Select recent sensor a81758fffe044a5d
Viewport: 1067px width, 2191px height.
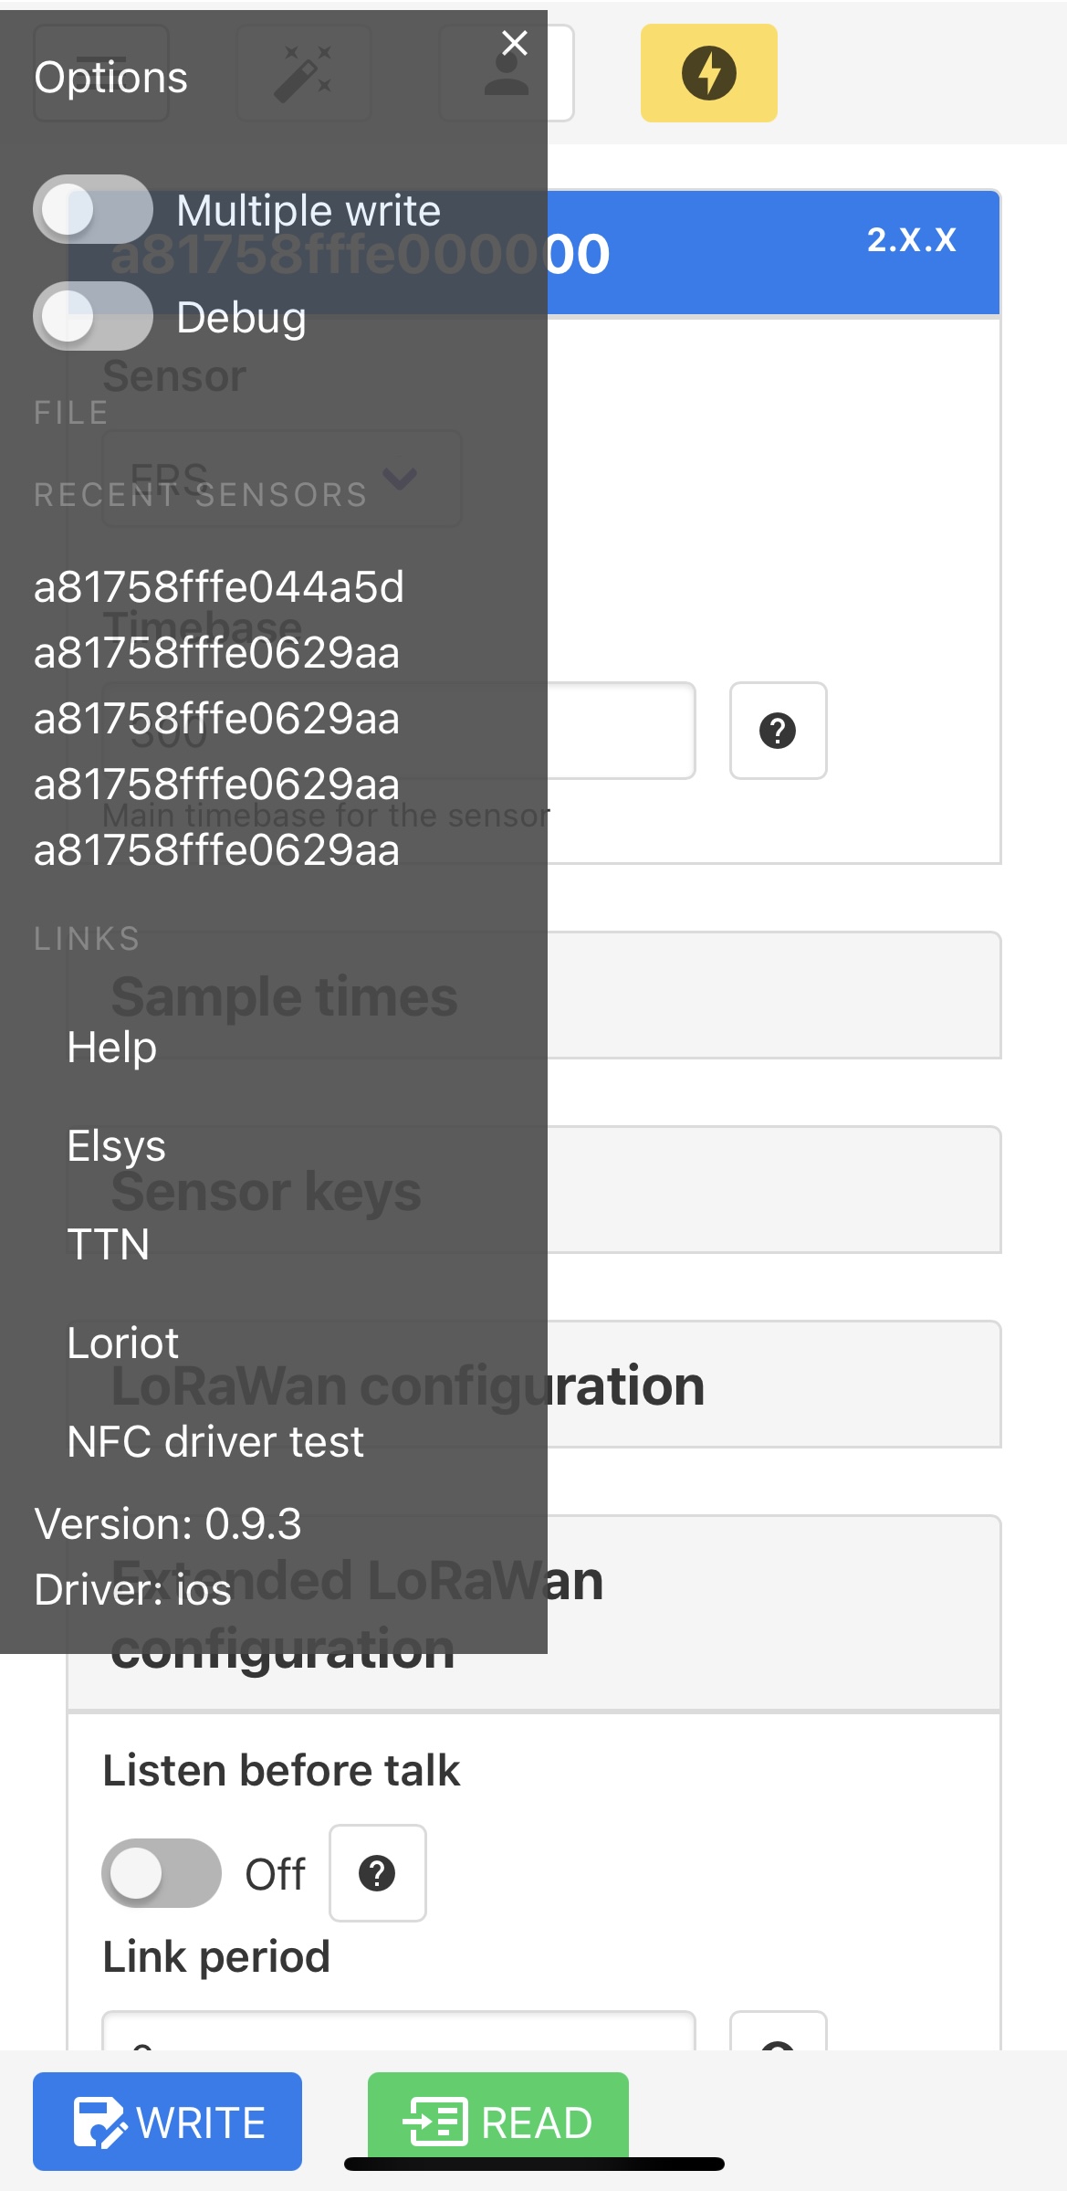pyautogui.click(x=220, y=589)
